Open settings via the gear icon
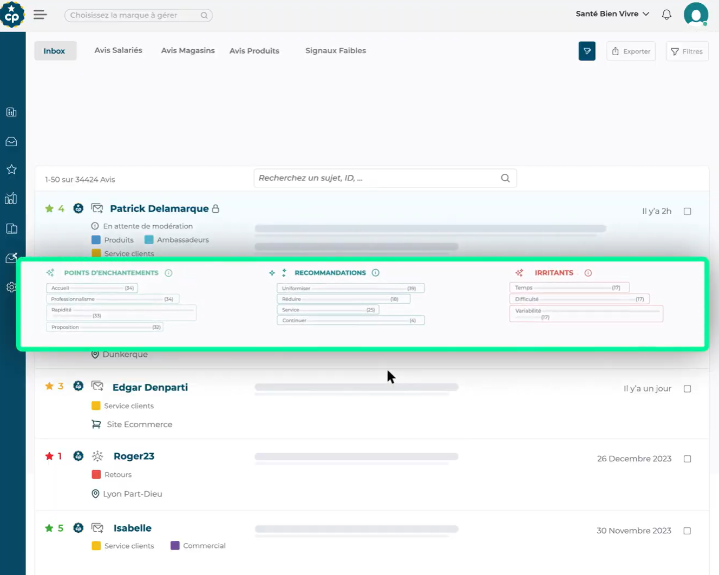719x575 pixels. (x=11, y=287)
